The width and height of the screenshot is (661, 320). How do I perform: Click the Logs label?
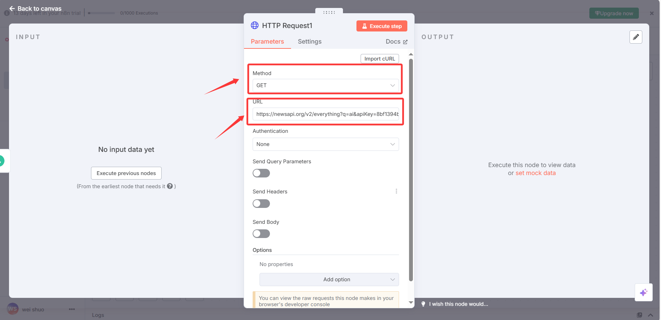(x=98, y=315)
